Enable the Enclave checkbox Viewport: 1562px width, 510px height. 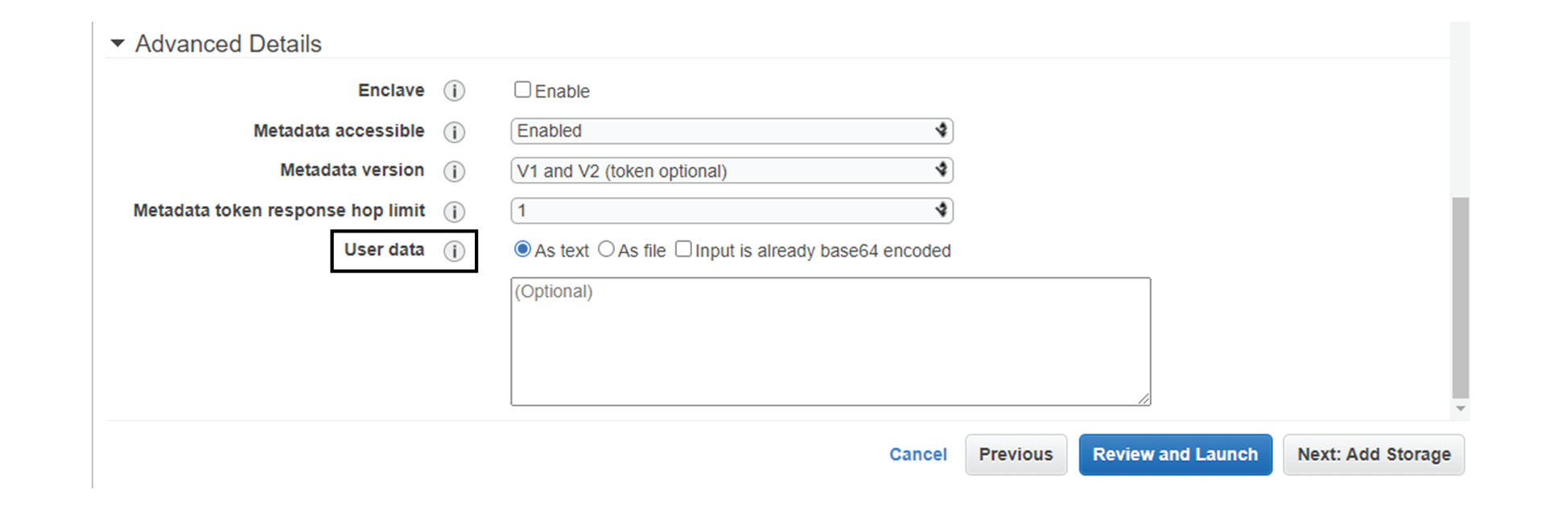522,89
